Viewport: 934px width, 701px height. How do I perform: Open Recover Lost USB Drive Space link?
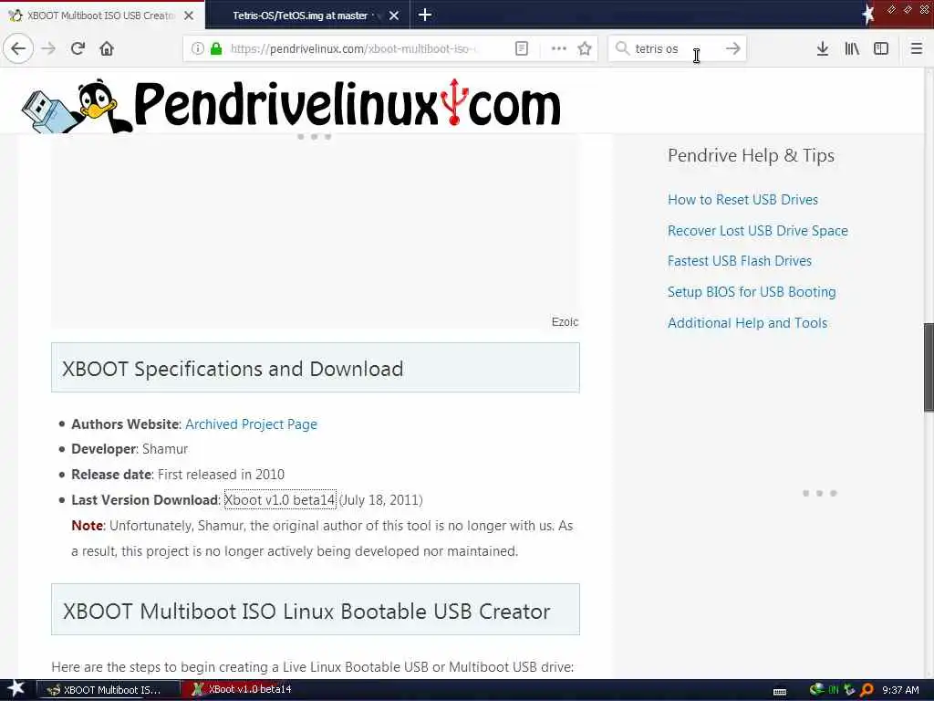coord(757,231)
